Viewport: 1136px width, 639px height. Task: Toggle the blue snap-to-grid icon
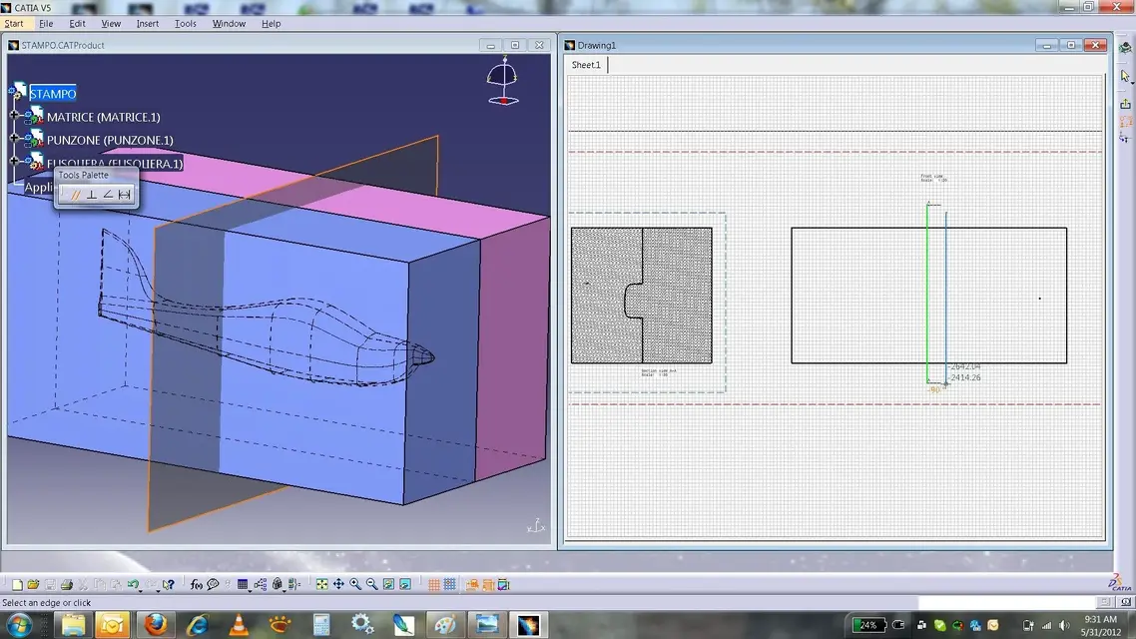tap(450, 585)
